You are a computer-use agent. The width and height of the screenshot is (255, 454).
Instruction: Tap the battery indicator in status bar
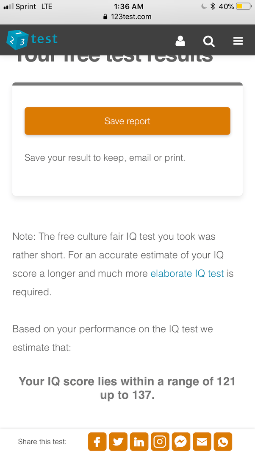click(x=243, y=6)
